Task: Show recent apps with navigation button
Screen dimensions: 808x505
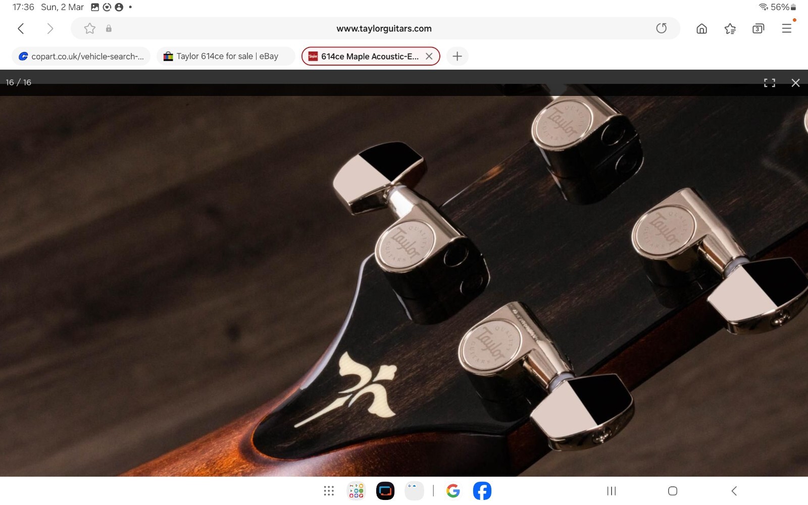Action: coord(612,491)
